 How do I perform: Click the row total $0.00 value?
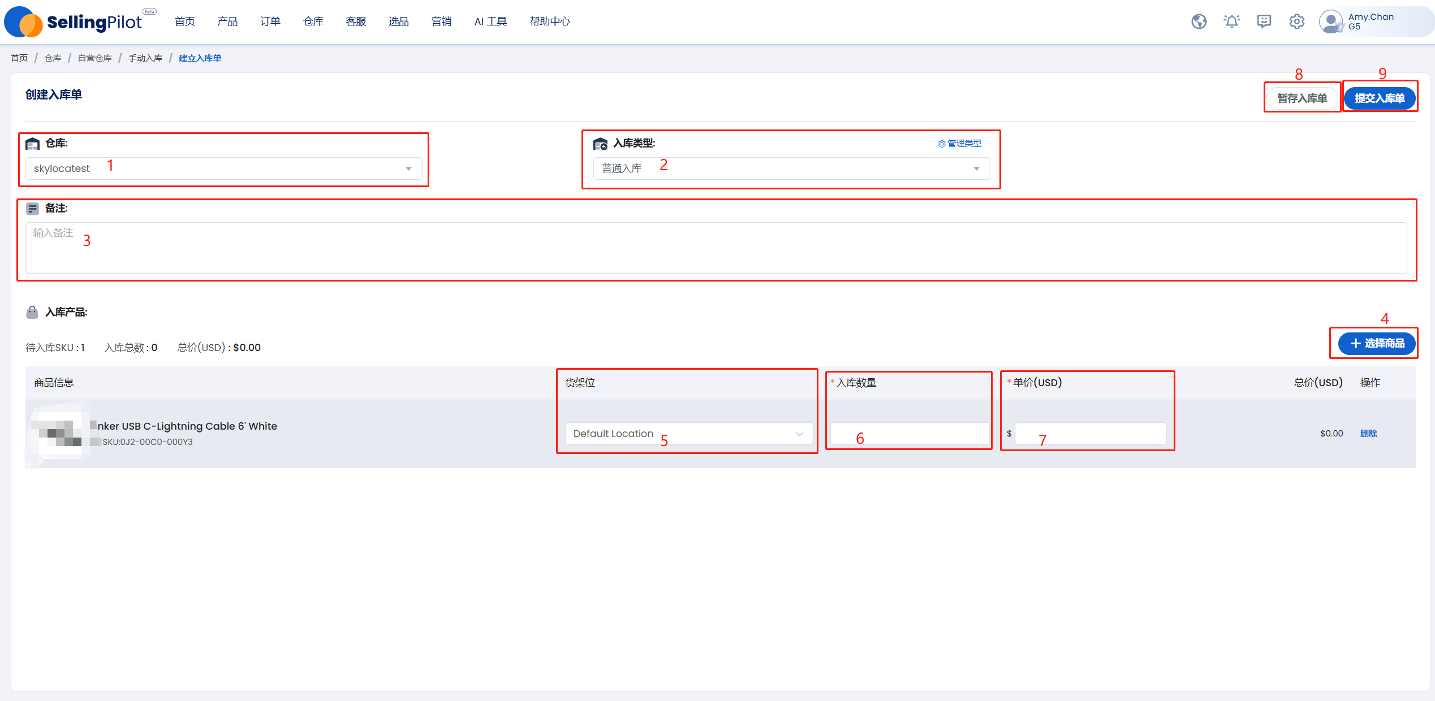pyautogui.click(x=1331, y=434)
